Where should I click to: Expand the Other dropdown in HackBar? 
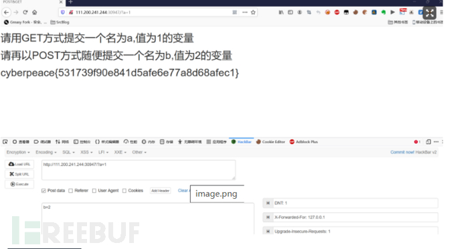coord(139,152)
